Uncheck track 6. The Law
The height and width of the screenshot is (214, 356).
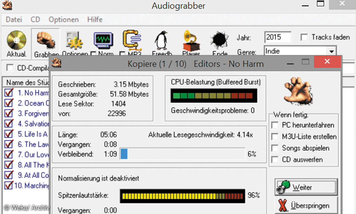(9, 144)
